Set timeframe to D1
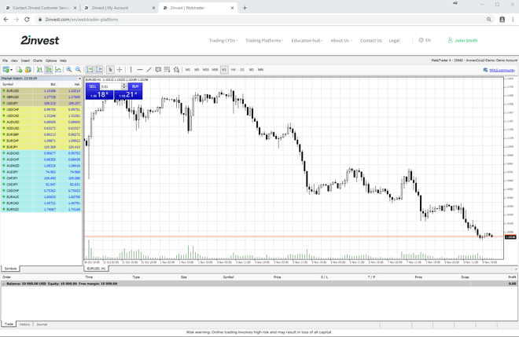519x337 pixels. click(242, 70)
